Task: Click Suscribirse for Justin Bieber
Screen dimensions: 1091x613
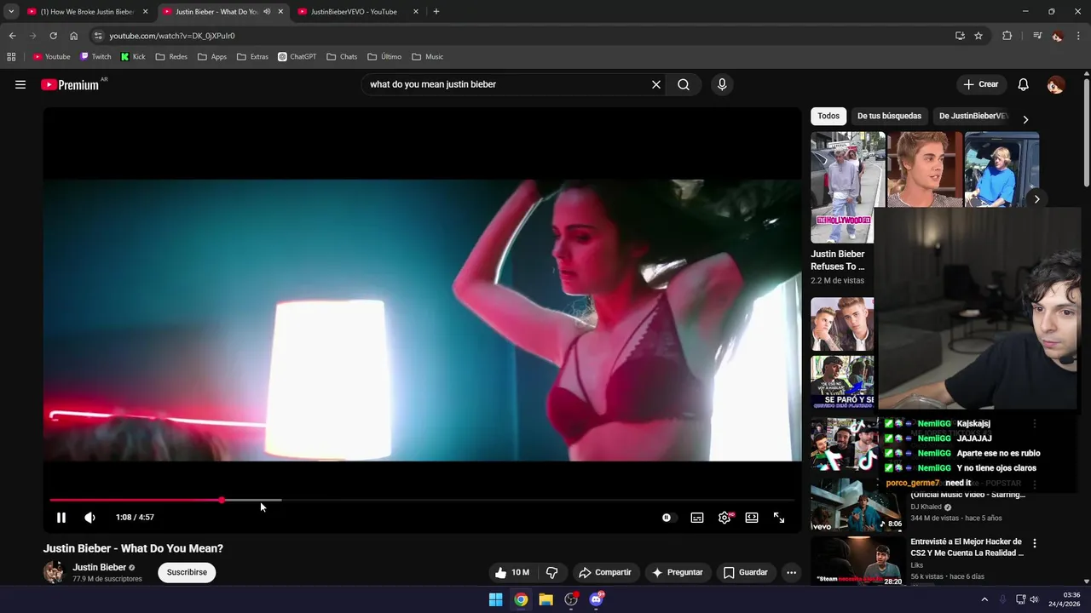Action: (187, 572)
